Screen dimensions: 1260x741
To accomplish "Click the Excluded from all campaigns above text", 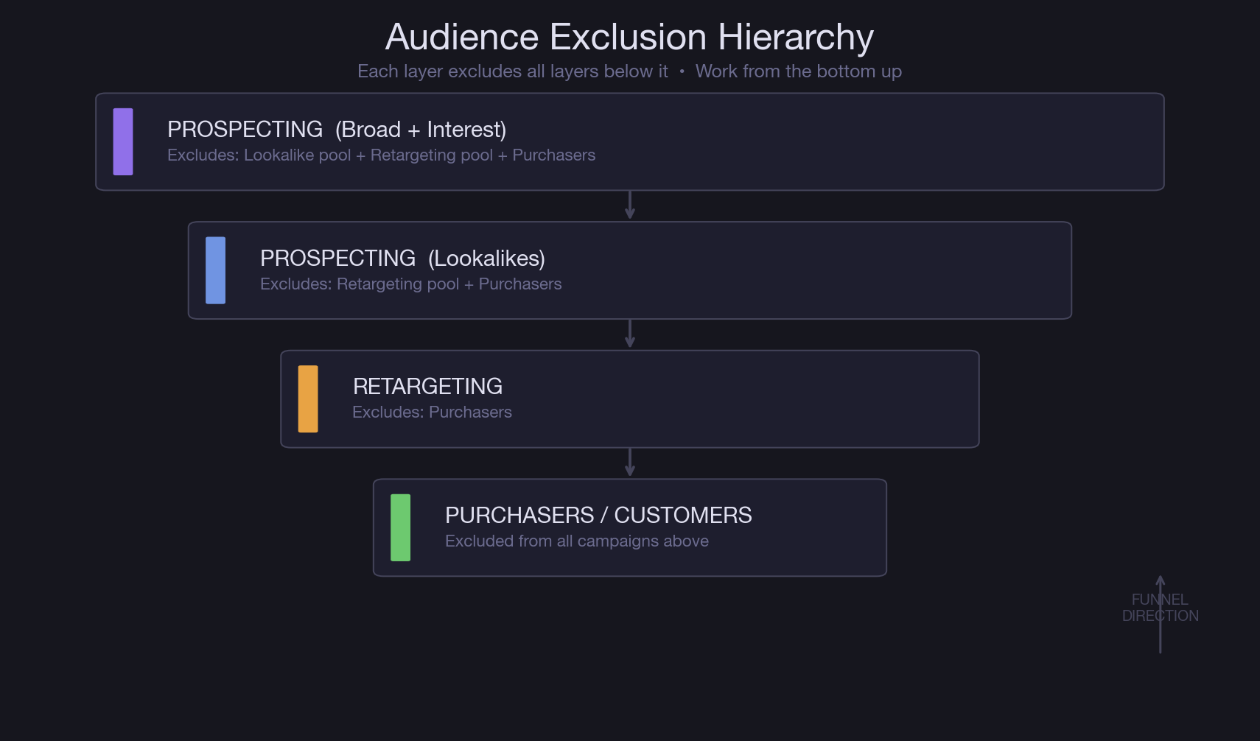I will (x=576, y=541).
